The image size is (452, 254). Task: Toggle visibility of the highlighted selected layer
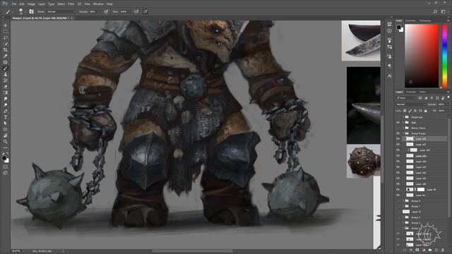click(x=398, y=139)
